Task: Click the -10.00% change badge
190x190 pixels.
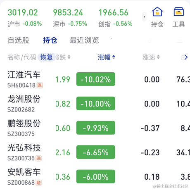Action: coord(96,104)
